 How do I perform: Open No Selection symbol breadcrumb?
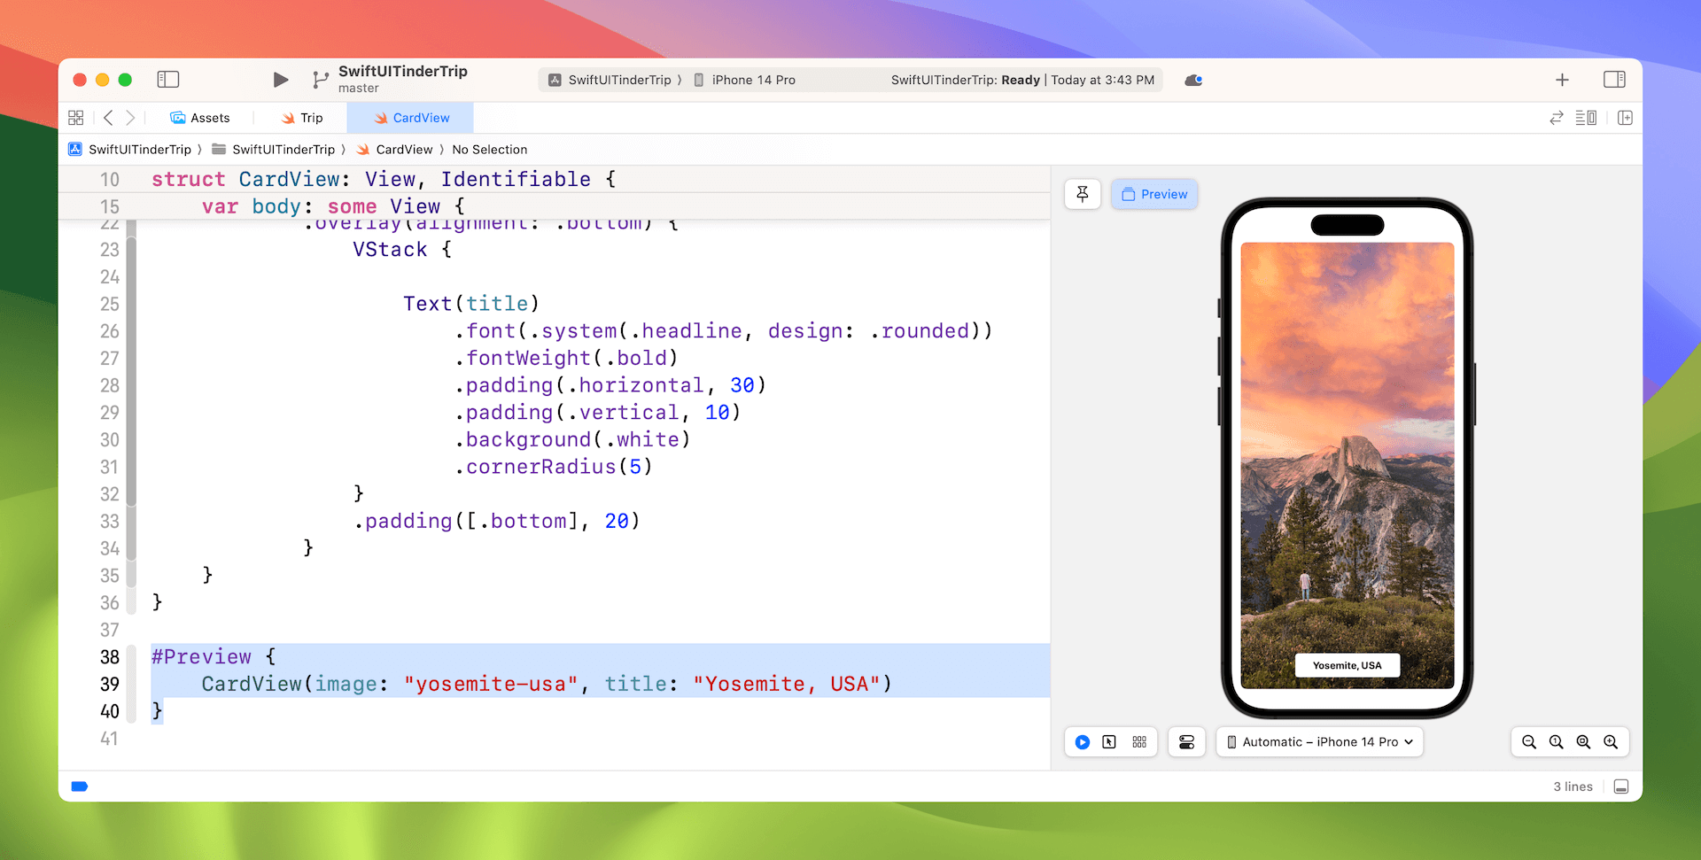click(490, 150)
